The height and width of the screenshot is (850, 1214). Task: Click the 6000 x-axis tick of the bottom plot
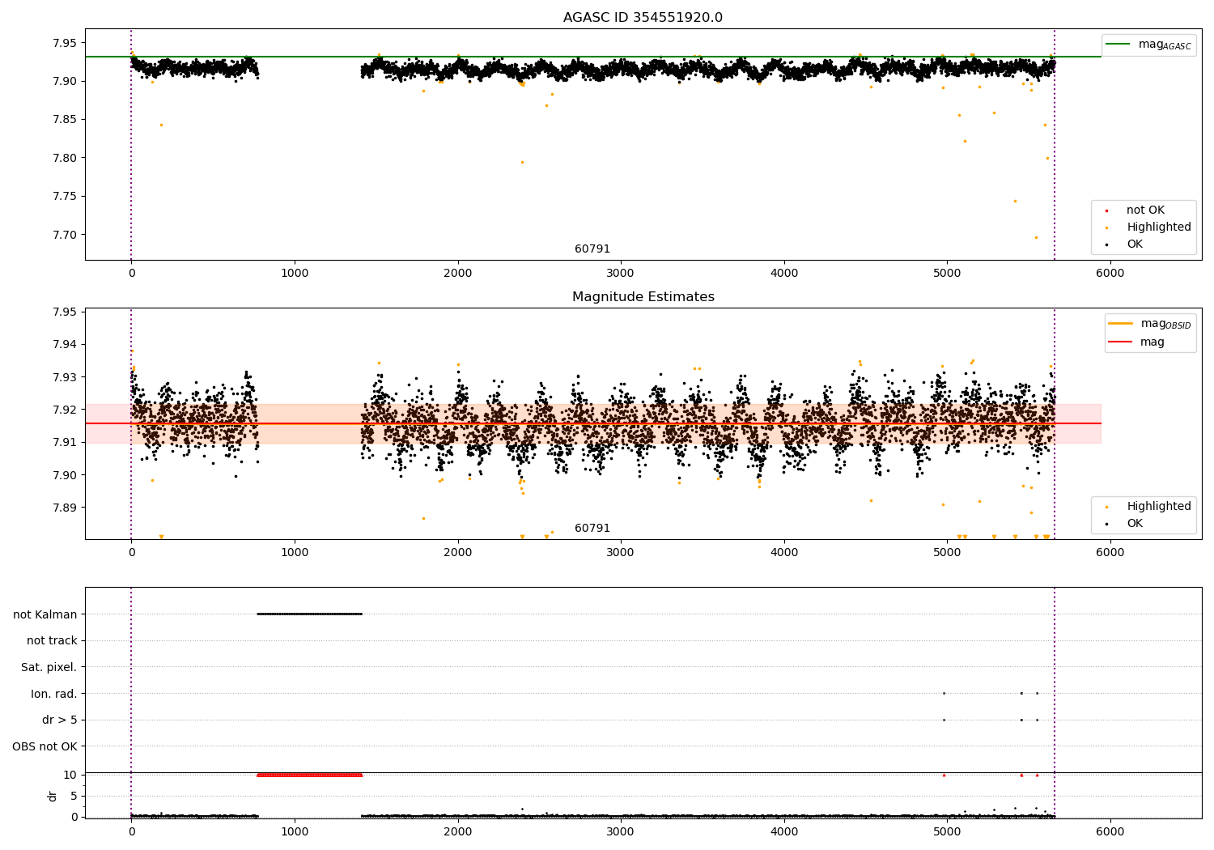coord(1110,831)
